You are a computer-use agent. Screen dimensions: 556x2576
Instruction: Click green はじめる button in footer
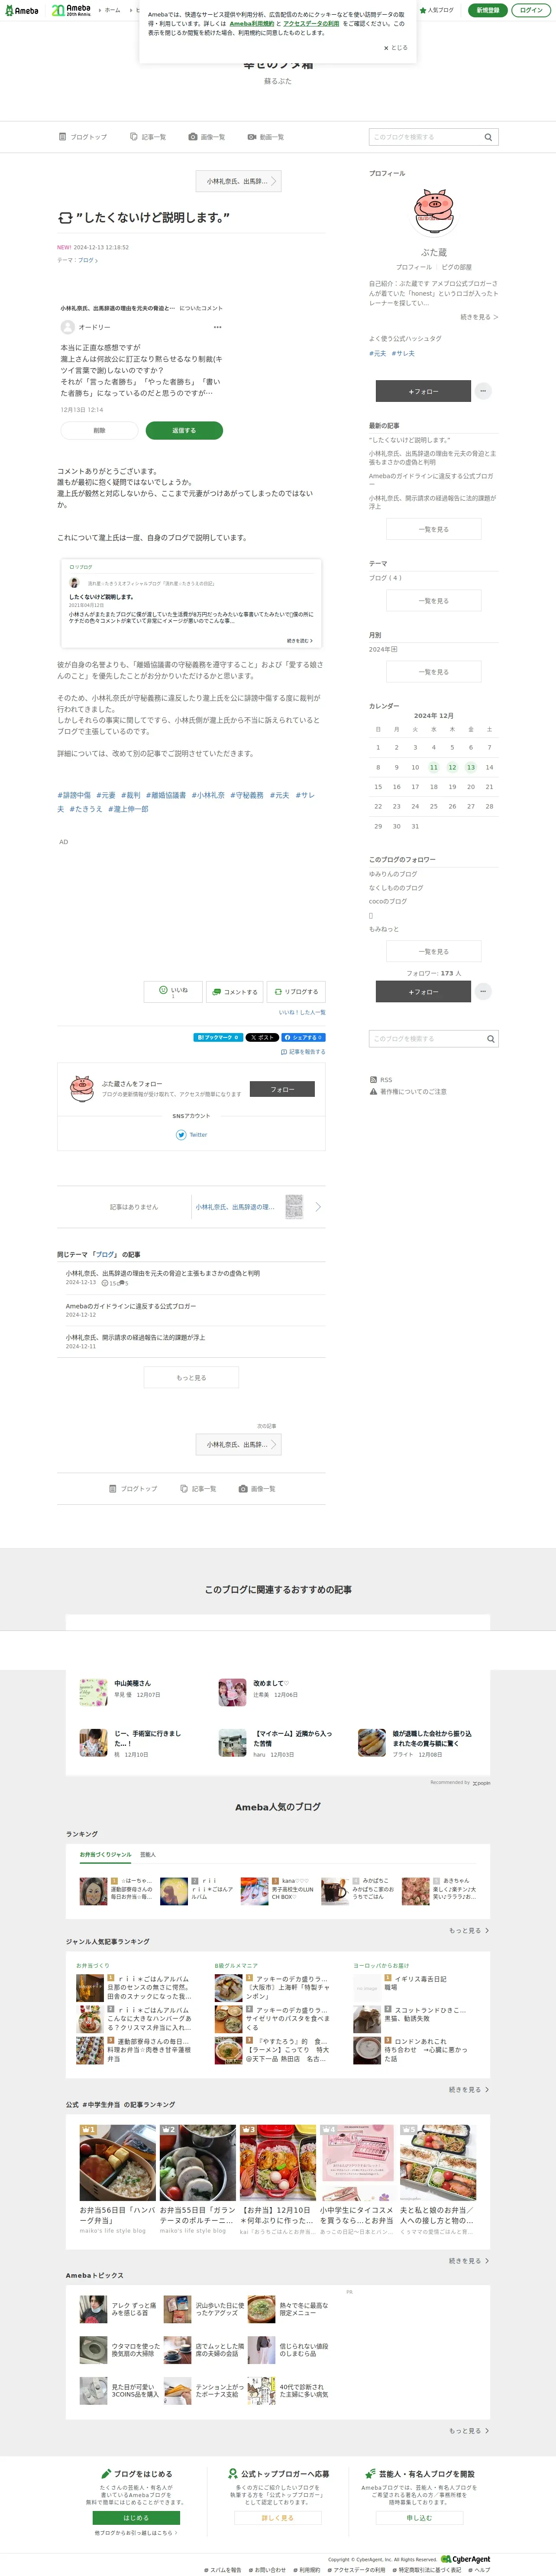(x=136, y=2518)
